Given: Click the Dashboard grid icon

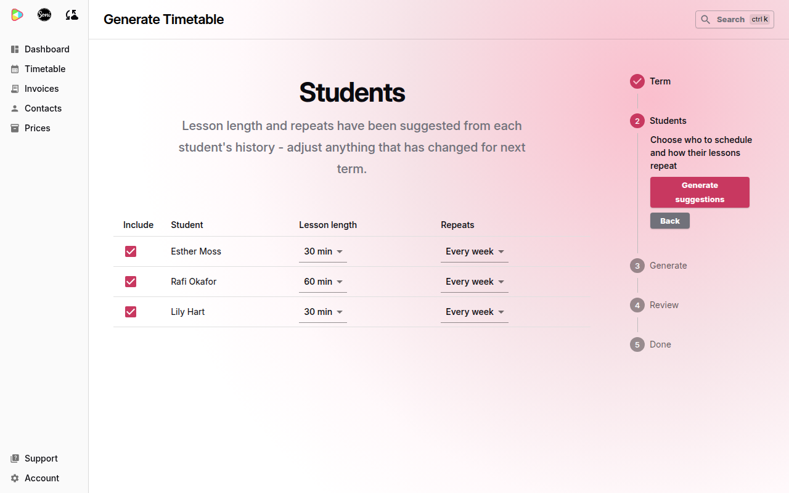Looking at the screenshot, I should coord(15,49).
